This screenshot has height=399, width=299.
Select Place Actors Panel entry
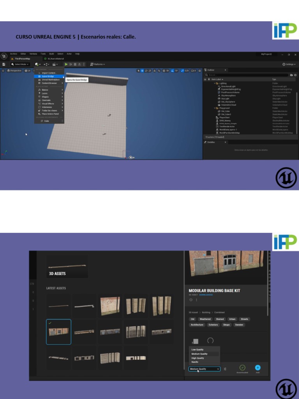coord(49,114)
